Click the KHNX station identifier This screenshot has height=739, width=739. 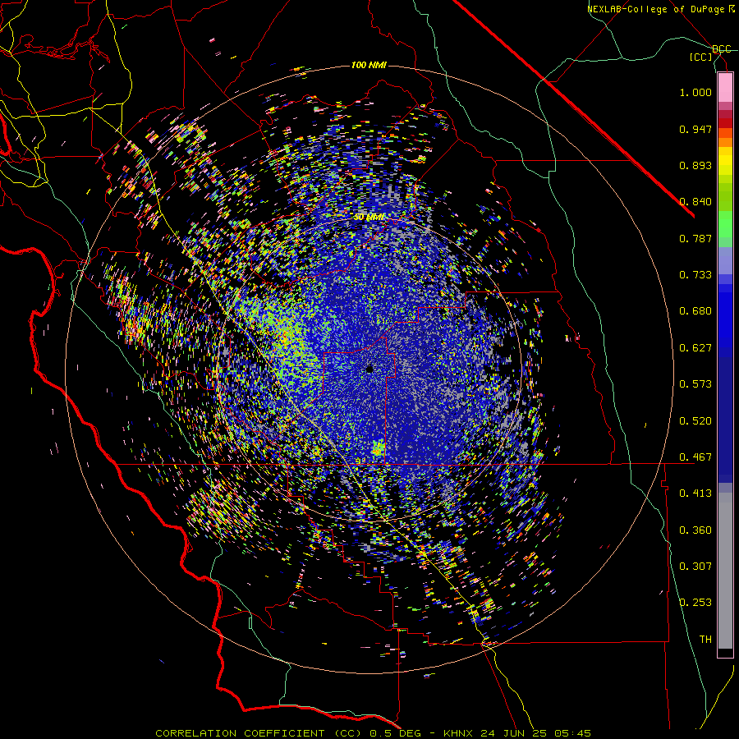458,733
